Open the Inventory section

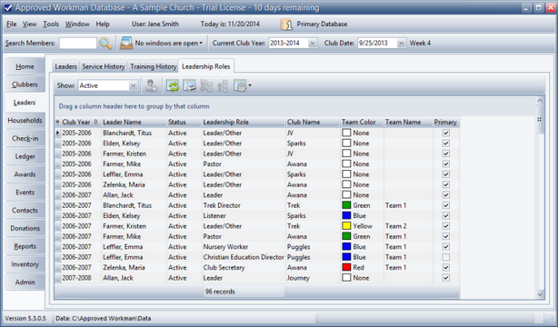[x=25, y=264]
